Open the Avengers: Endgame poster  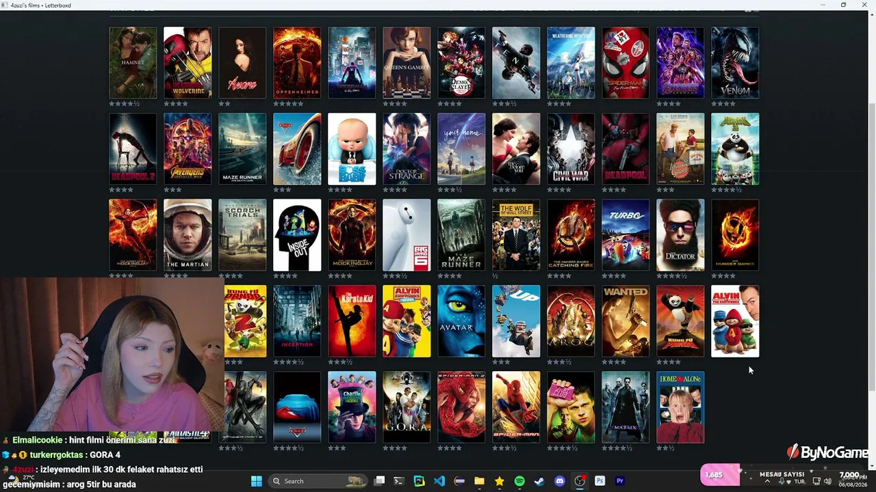[680, 63]
